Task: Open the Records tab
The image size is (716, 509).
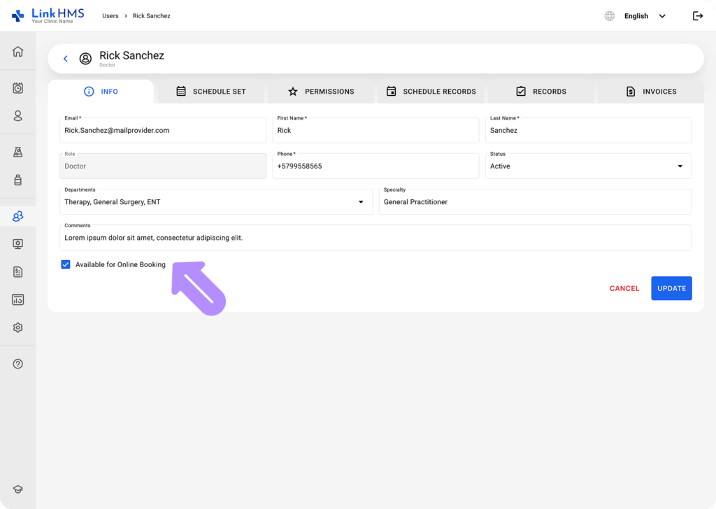Action: [541, 92]
